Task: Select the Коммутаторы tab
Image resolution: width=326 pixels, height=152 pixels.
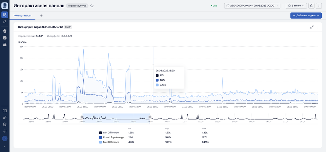Action: [x=22, y=16]
